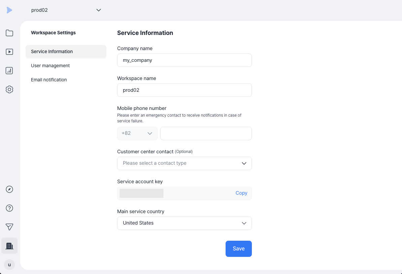Open the user avatar labeled u
Image resolution: width=402 pixels, height=274 pixels.
(x=9, y=265)
